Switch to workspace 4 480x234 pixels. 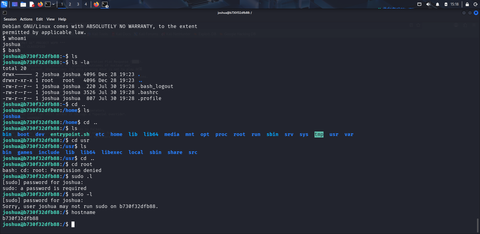coord(86,4)
